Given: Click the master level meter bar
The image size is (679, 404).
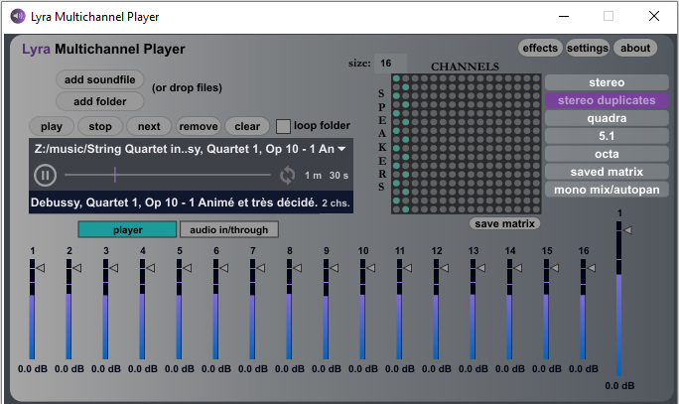Looking at the screenshot, I should click(x=618, y=299).
